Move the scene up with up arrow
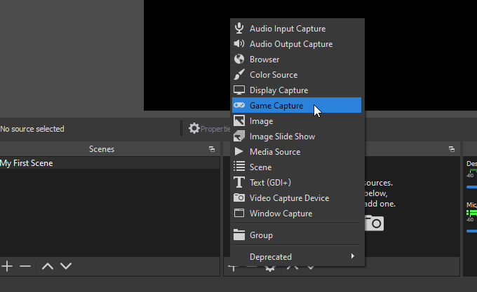The image size is (477, 292). click(48, 266)
